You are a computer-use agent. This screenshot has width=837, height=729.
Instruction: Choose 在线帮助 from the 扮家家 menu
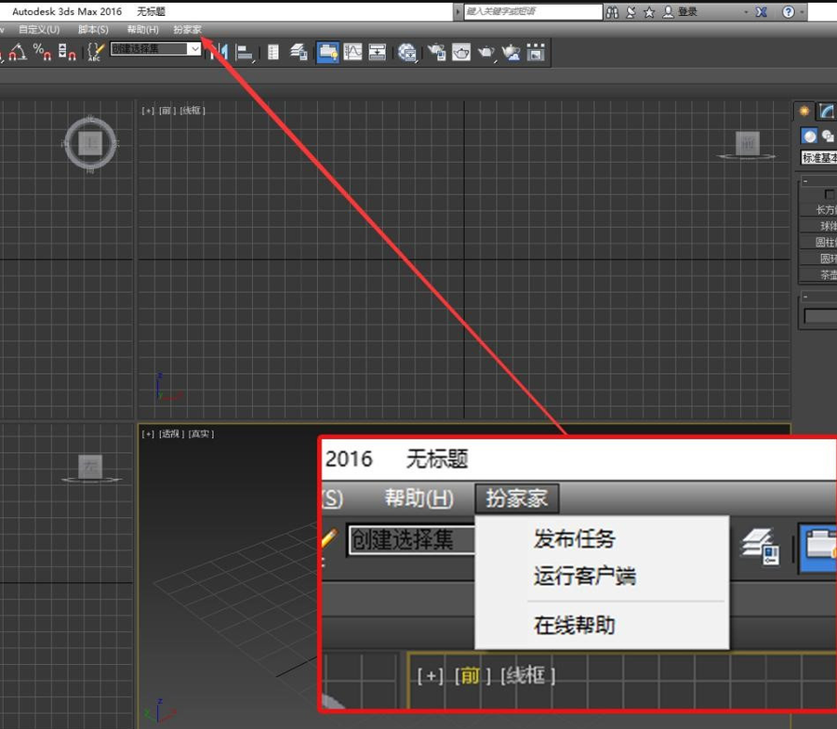[575, 626]
